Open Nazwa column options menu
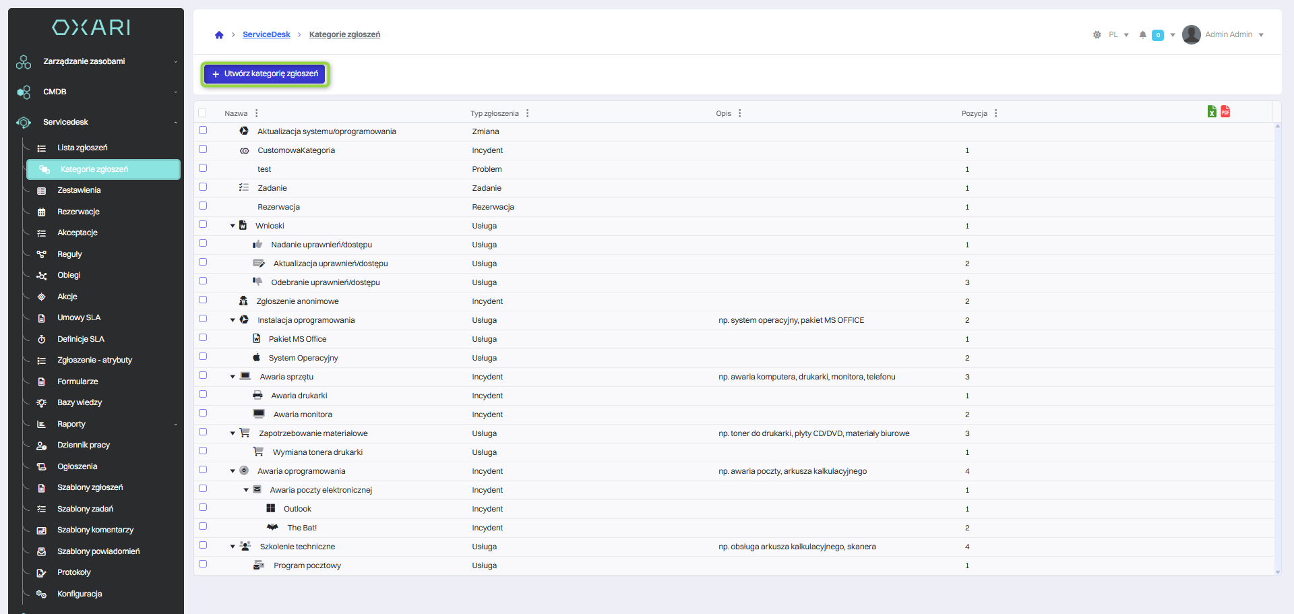1294x614 pixels. 257,113
